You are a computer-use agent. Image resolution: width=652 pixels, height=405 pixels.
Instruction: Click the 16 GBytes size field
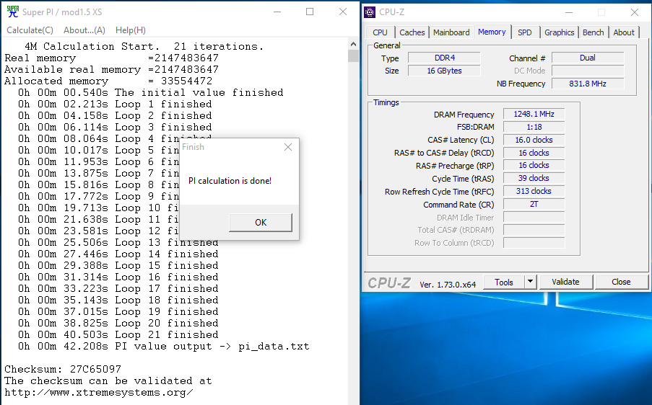click(444, 71)
